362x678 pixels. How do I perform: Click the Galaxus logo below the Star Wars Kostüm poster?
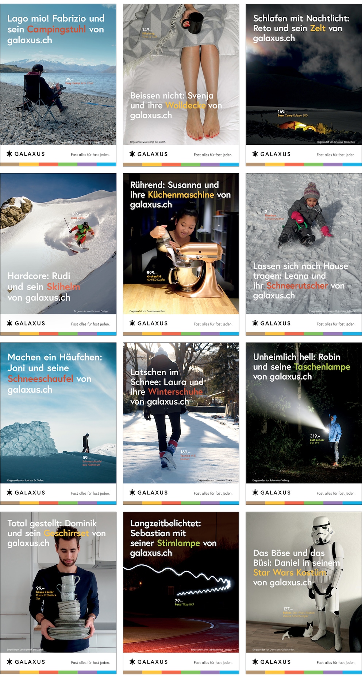pos(271,661)
